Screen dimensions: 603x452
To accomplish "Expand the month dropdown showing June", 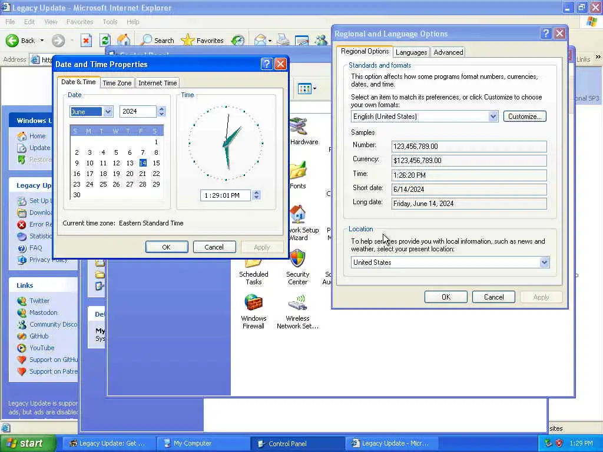I will pos(108,111).
